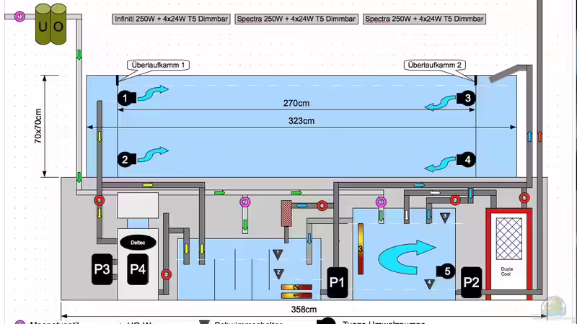Click float switch triangle 1
Image resolution: width=577 pixels, height=324 pixels.
(278, 253)
